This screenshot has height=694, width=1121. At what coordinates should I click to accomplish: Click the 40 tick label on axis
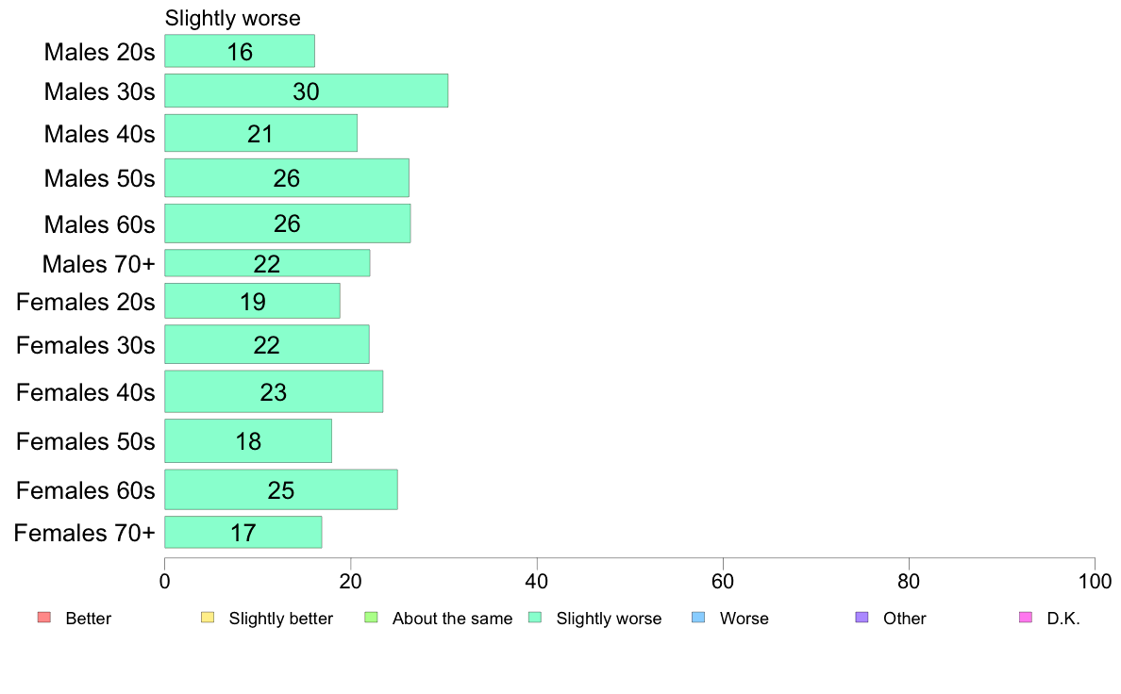pyautogui.click(x=537, y=581)
